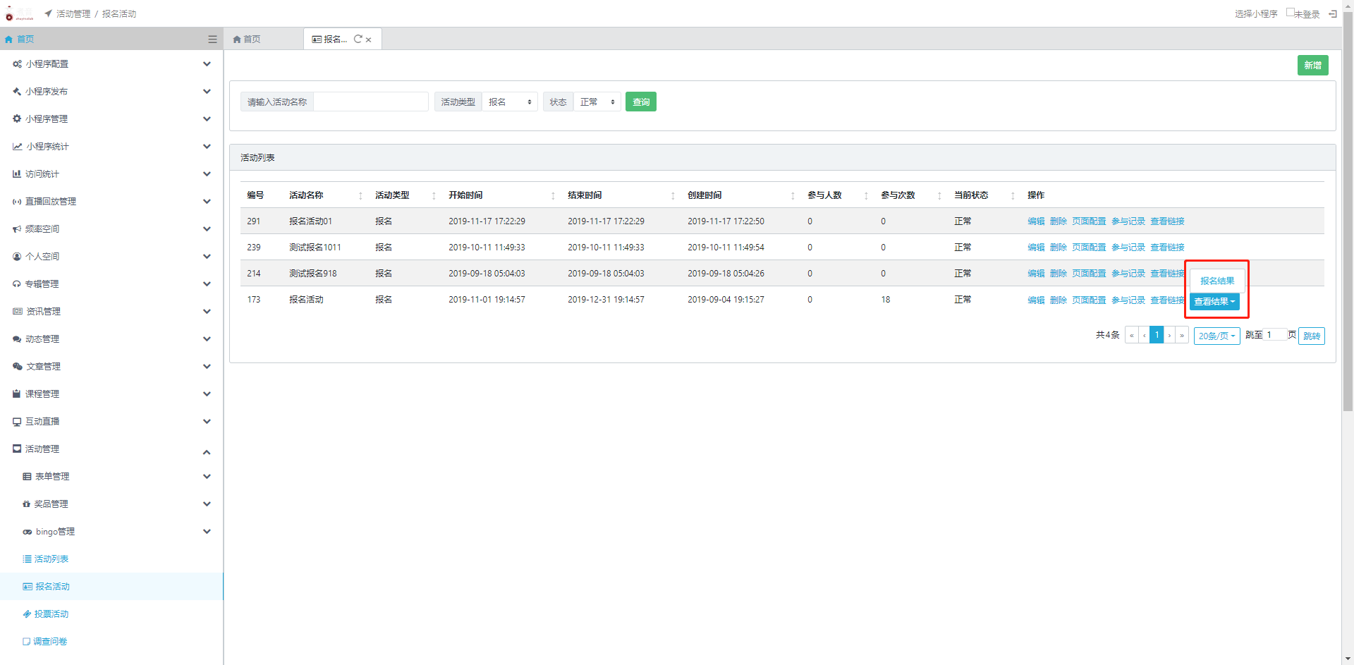Image resolution: width=1354 pixels, height=665 pixels.
Task: Switch to the 首页 tab
Action: click(248, 39)
